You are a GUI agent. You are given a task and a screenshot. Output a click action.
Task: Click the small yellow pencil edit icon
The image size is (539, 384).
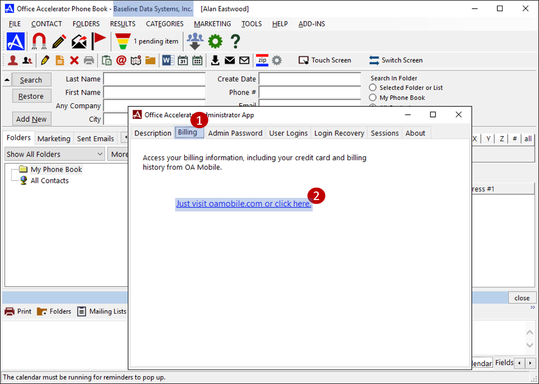[45, 60]
